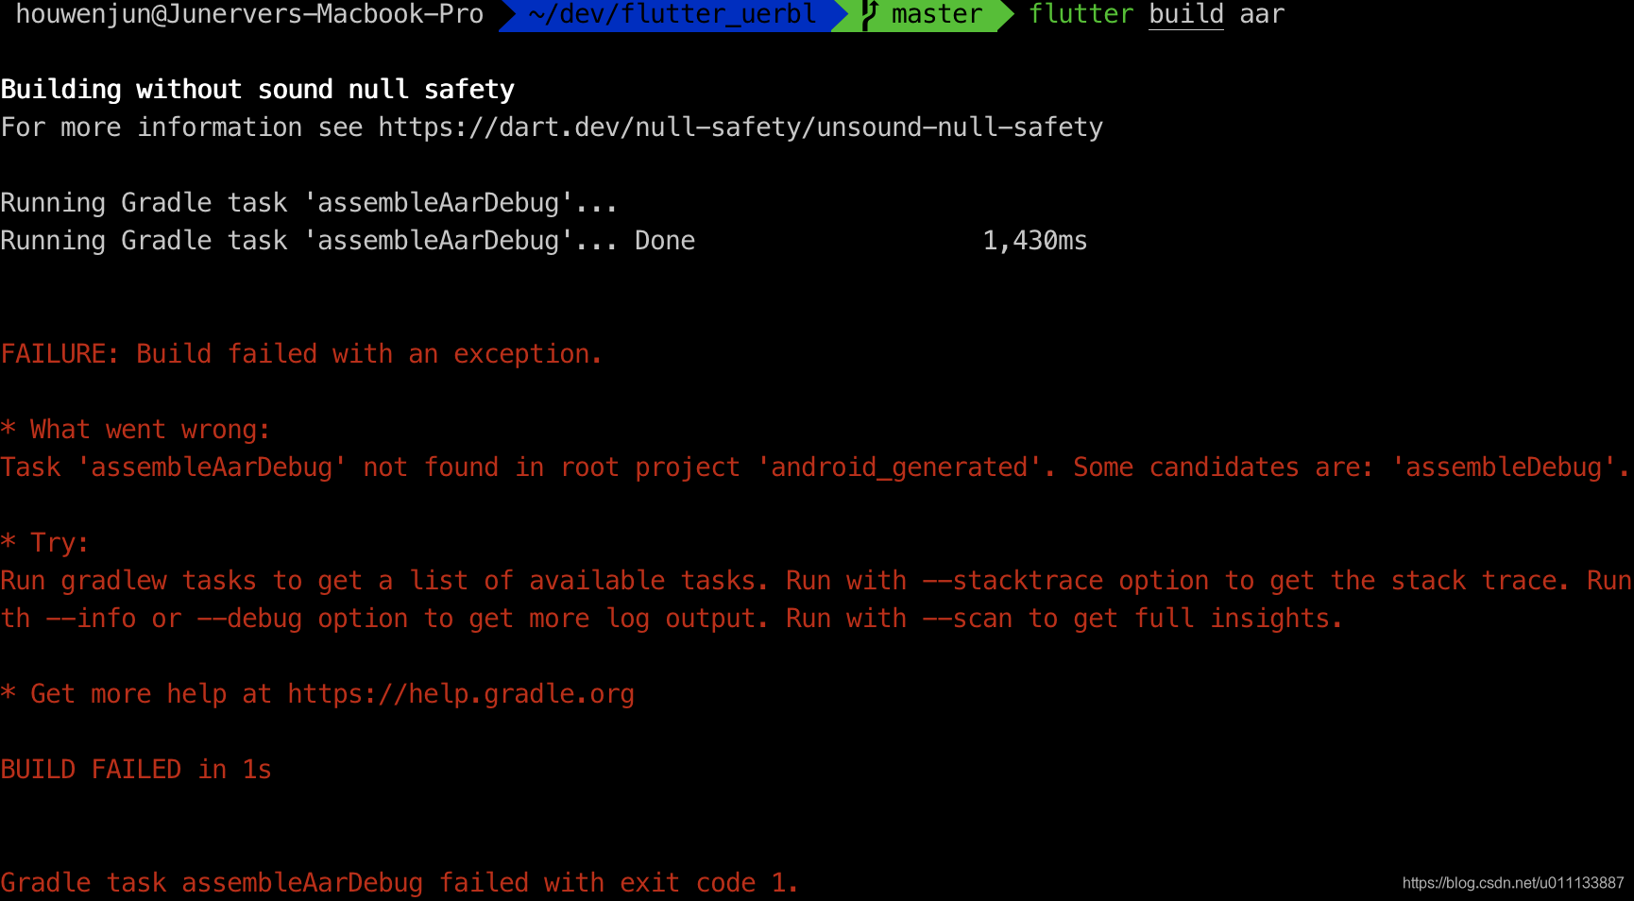Viewport: 1634px width, 901px height.
Task: Click the '--info' option text
Action: click(x=91, y=619)
